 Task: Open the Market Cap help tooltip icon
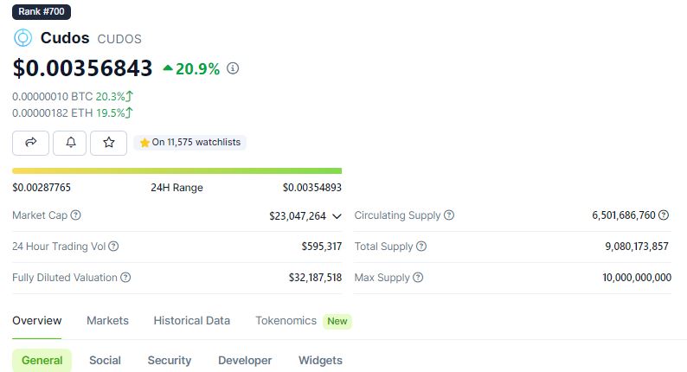coord(76,215)
